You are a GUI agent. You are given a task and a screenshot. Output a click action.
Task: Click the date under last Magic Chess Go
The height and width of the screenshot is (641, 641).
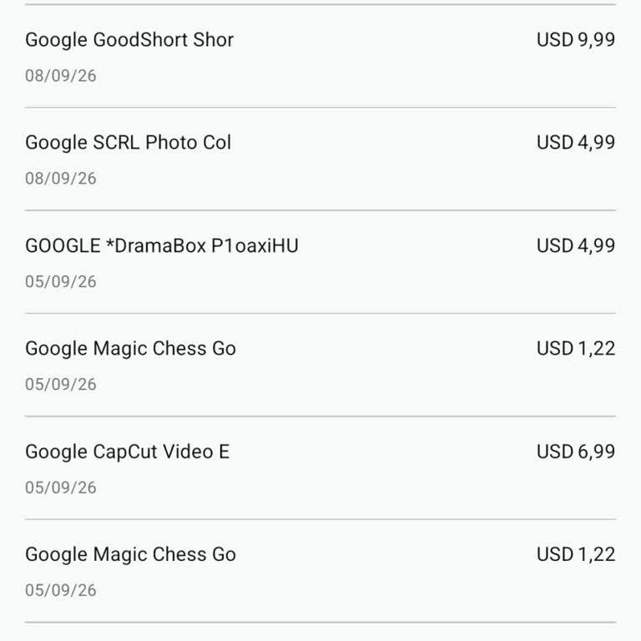click(x=60, y=591)
